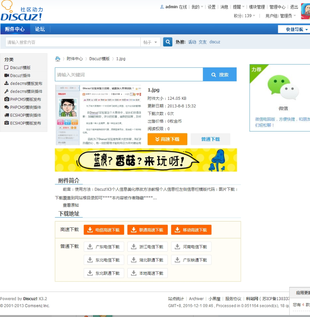Click the blue 搜索 button
This screenshot has width=310, height=317.
pyautogui.click(x=220, y=75)
